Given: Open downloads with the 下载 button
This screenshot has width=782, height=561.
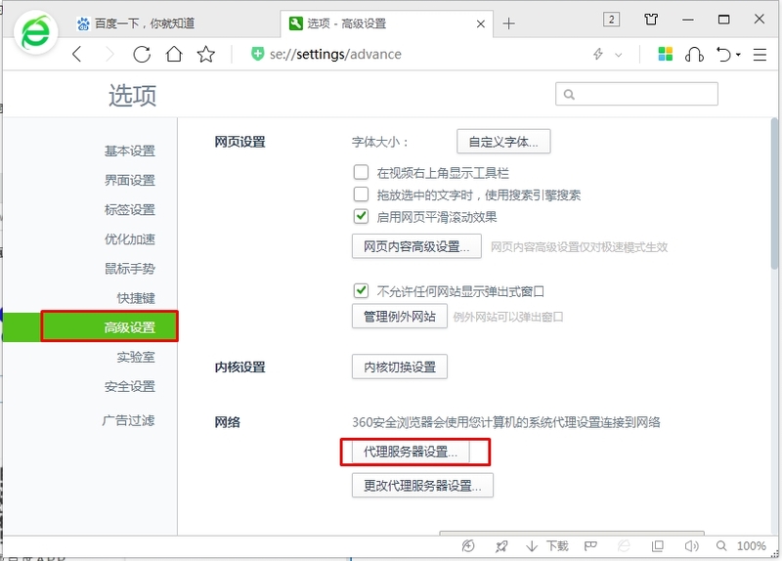Looking at the screenshot, I should tap(547, 546).
